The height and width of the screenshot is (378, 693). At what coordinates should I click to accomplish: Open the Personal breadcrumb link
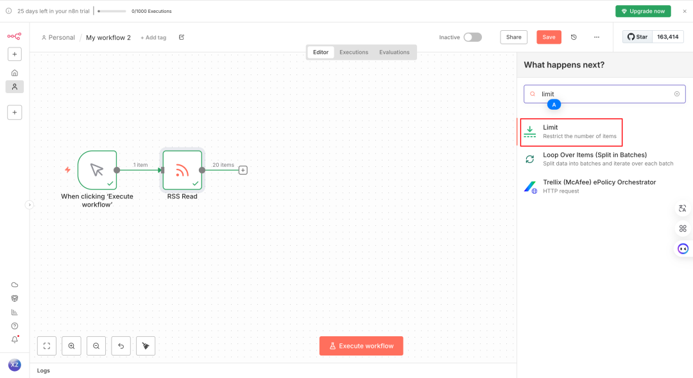tap(58, 38)
